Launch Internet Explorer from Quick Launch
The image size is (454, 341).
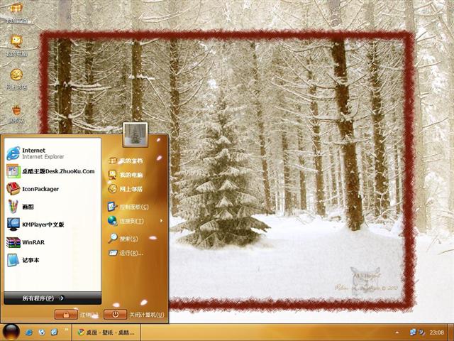(x=29, y=332)
